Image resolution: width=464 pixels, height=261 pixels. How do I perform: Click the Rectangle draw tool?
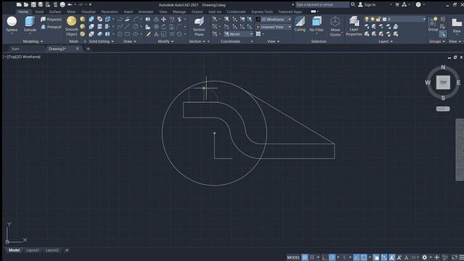pyautogui.click(x=128, y=34)
